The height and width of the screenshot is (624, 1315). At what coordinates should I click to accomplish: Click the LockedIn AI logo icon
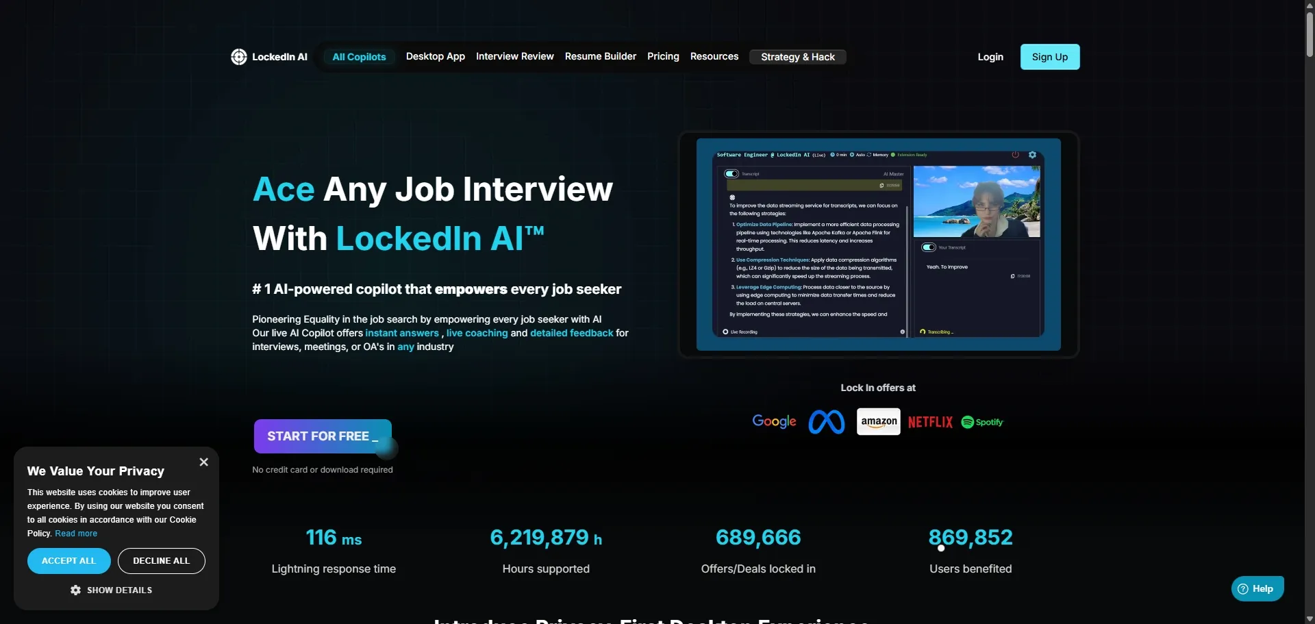pos(238,57)
